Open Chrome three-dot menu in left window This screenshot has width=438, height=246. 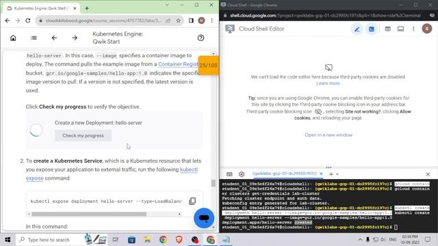pyautogui.click(x=211, y=20)
